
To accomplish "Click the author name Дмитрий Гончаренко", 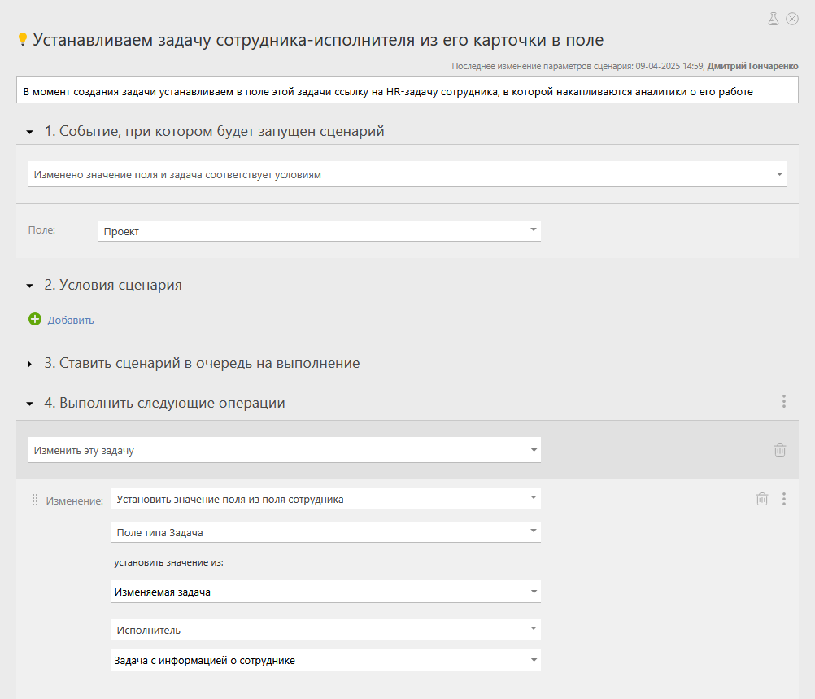I will click(752, 66).
